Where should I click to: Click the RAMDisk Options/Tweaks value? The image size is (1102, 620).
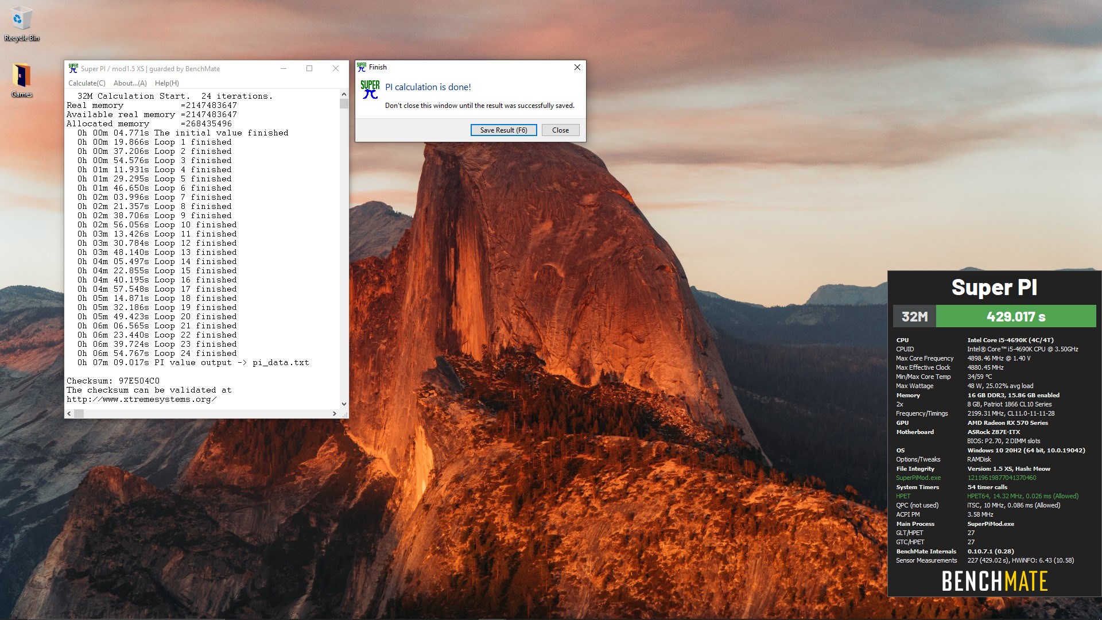[x=979, y=459]
